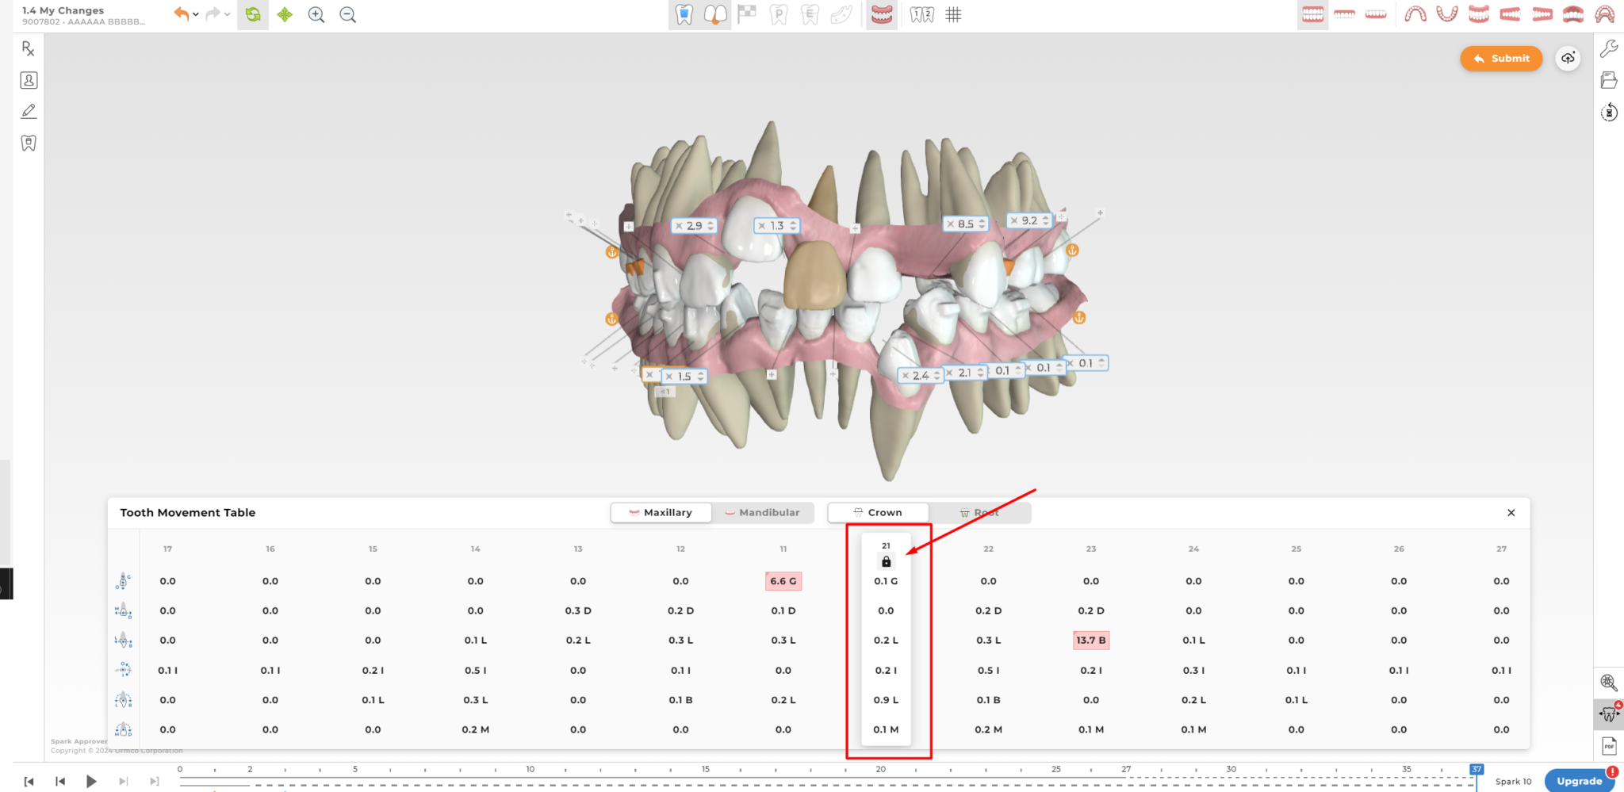Increase the 2.9 spacing value stepper

coord(710,223)
